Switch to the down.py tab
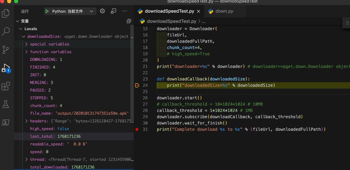Screen dimensions: 350x170 tap(224, 11)
